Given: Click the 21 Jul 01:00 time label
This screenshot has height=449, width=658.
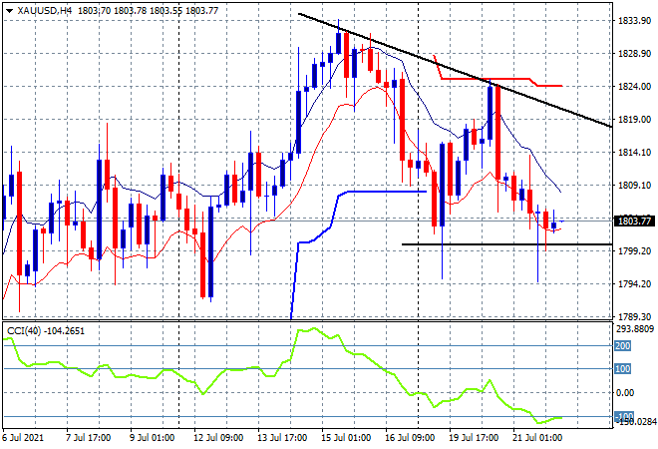Looking at the screenshot, I should click(x=537, y=438).
